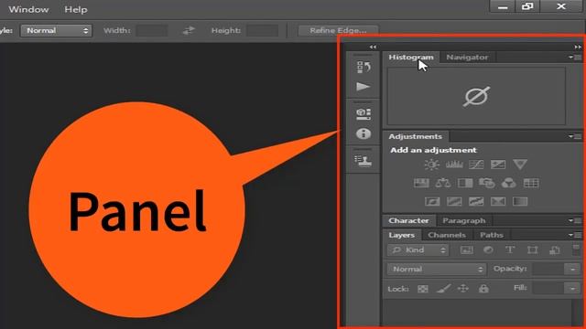
Task: Open the History panel icon
Action: 364,67
